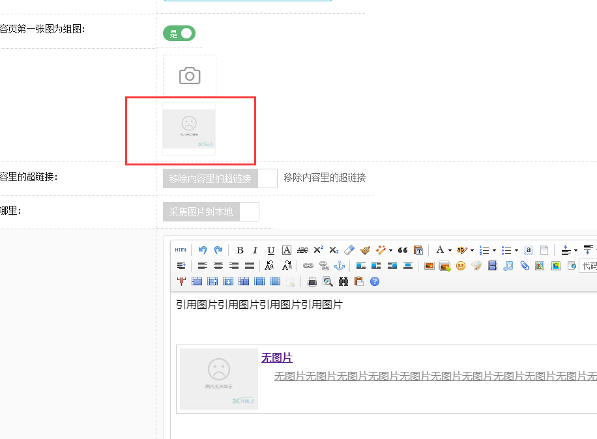Undo the last edit
This screenshot has width=597, height=439.
pyautogui.click(x=203, y=250)
